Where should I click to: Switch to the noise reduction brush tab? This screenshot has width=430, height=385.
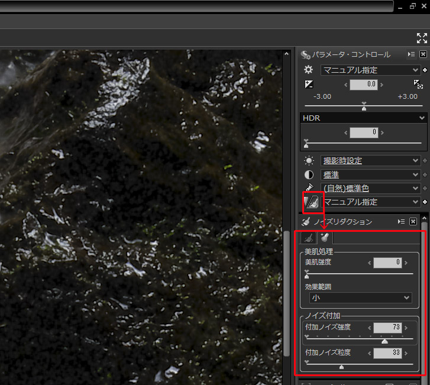(309, 238)
